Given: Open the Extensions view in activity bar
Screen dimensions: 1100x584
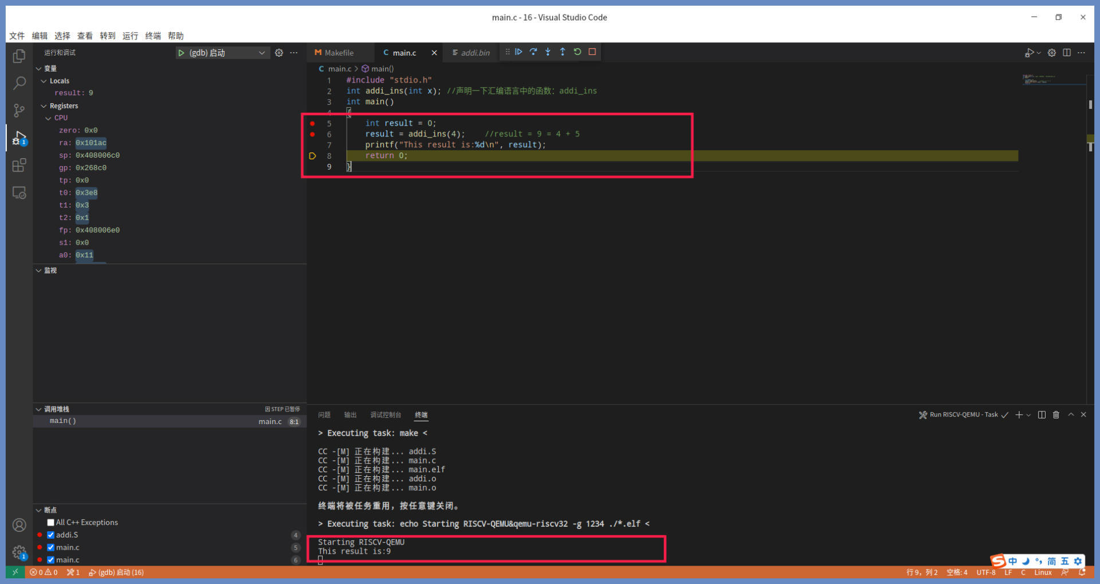Looking at the screenshot, I should coord(19,166).
